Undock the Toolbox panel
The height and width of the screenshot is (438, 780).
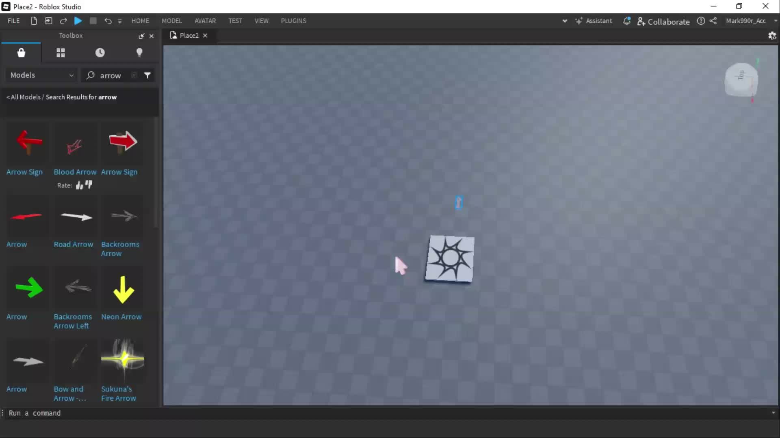(x=141, y=36)
